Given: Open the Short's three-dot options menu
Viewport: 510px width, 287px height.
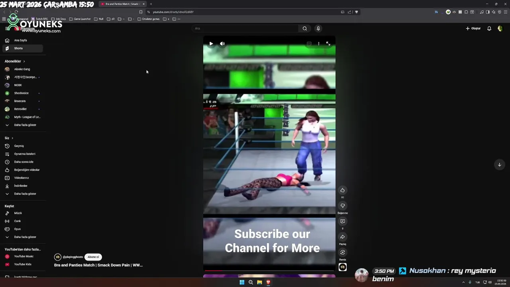Looking at the screenshot, I should click(x=318, y=44).
